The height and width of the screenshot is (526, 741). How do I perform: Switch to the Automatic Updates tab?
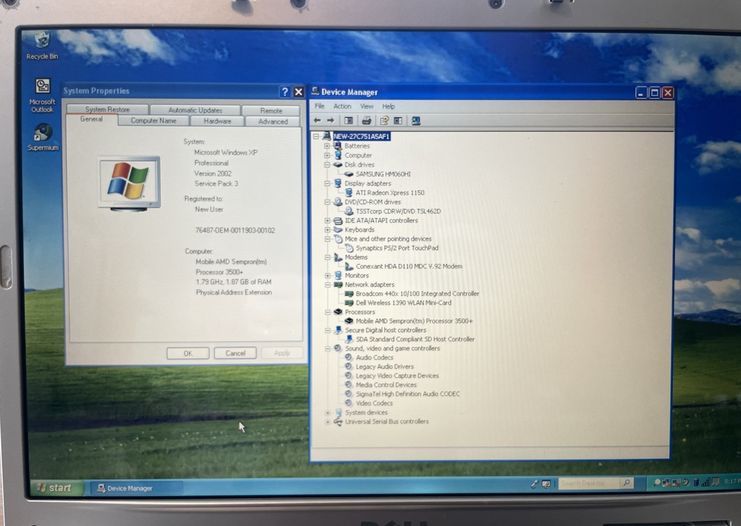pyautogui.click(x=195, y=110)
